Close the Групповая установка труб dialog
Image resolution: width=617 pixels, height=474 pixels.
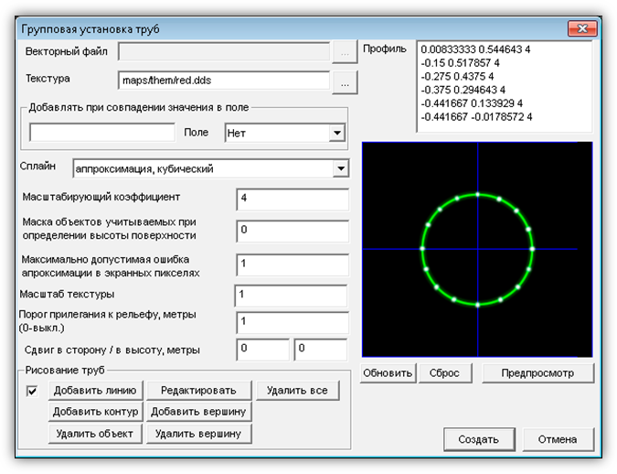pos(582,29)
